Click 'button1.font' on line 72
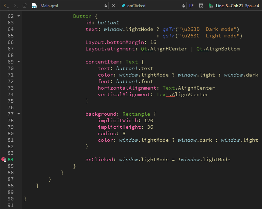Screen dimensions: 262x209 (x=134, y=81)
